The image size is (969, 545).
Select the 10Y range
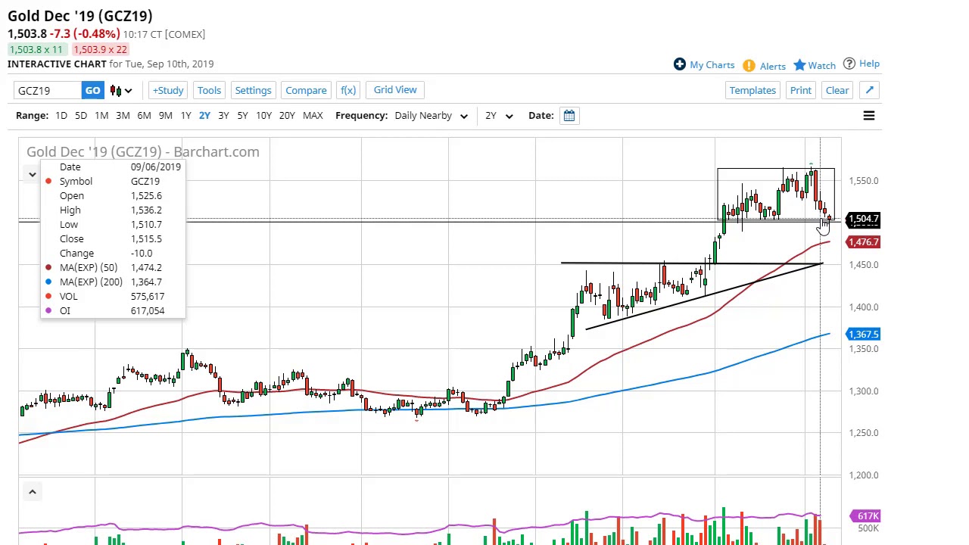coord(263,115)
